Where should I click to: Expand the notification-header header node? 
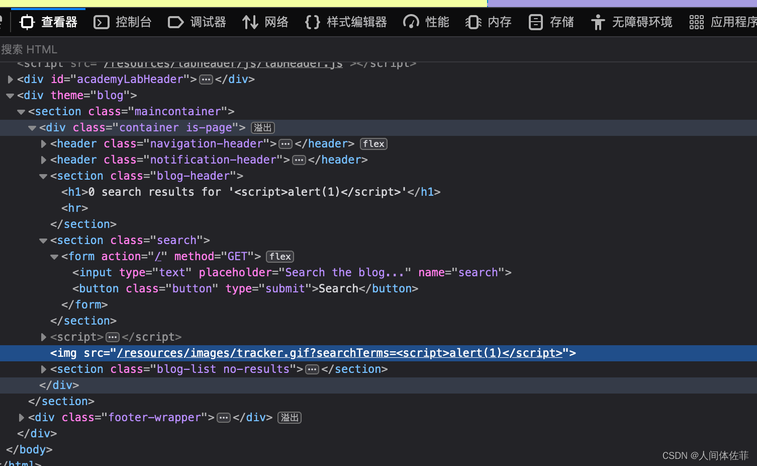pos(43,160)
